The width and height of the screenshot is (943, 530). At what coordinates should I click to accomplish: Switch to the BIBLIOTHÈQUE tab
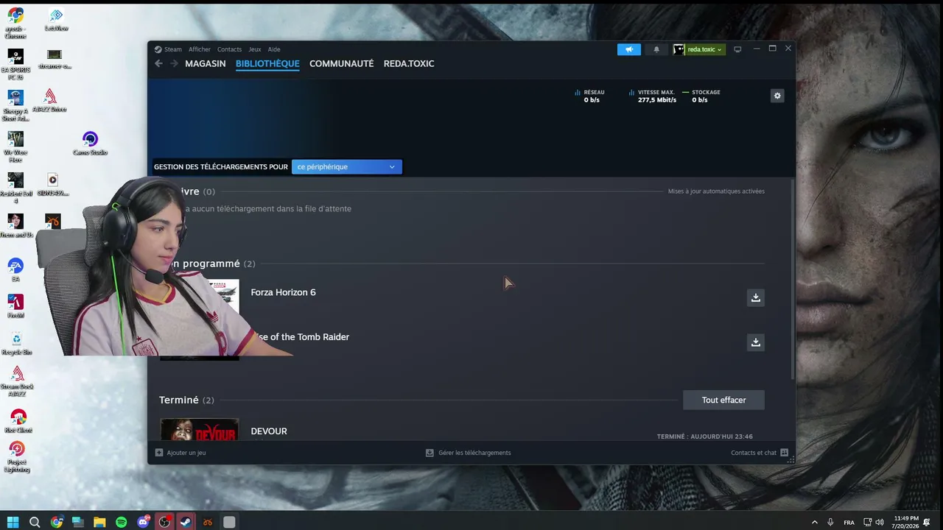267,64
